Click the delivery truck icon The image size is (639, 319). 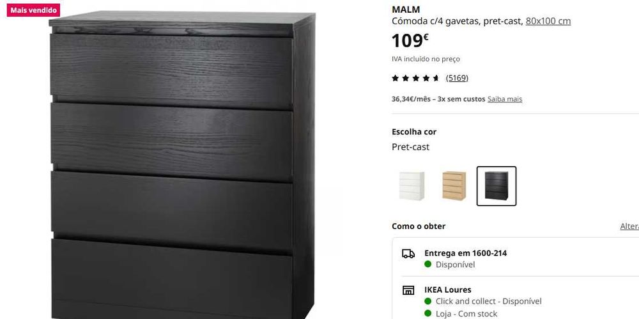pos(408,253)
